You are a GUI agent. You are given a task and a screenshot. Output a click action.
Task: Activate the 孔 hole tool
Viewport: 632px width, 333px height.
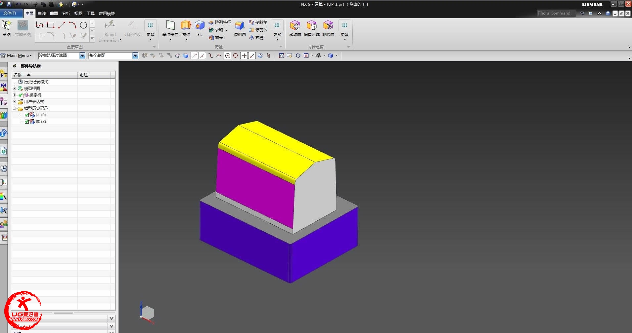coord(200,28)
